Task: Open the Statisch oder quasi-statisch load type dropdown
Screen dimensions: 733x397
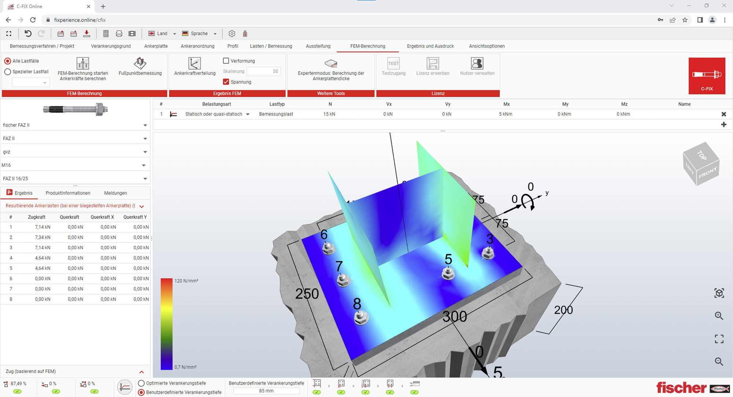Action: tap(248, 114)
